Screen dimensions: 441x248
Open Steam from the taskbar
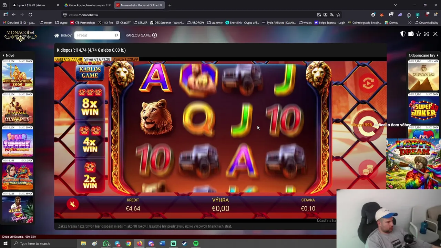click(184, 244)
